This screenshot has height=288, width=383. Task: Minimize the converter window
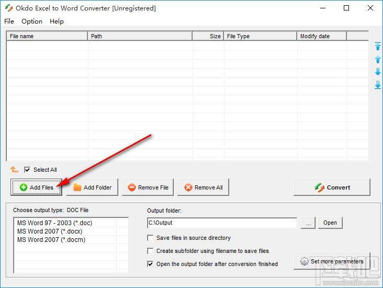tap(323, 8)
